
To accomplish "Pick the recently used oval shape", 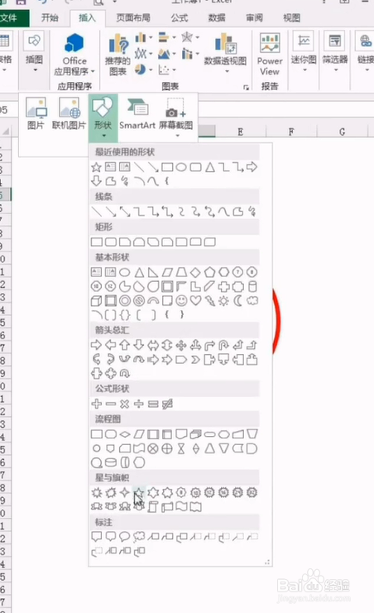I will [x=181, y=167].
